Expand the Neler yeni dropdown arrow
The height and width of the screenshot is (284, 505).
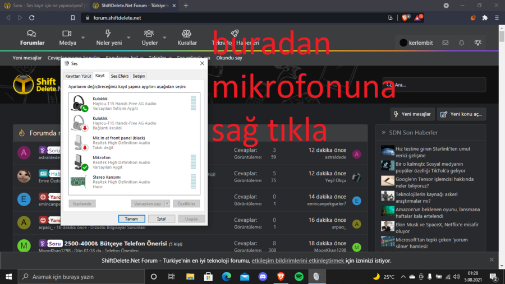click(x=128, y=38)
